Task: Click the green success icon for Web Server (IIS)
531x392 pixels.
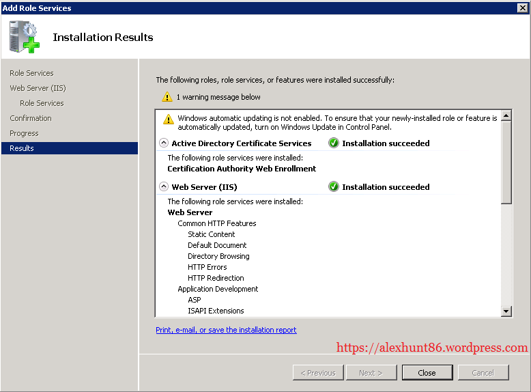Action: click(334, 187)
